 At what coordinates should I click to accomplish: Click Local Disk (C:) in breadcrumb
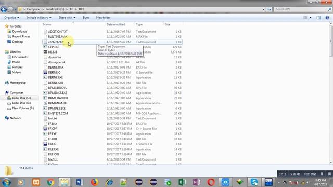tap(55, 9)
